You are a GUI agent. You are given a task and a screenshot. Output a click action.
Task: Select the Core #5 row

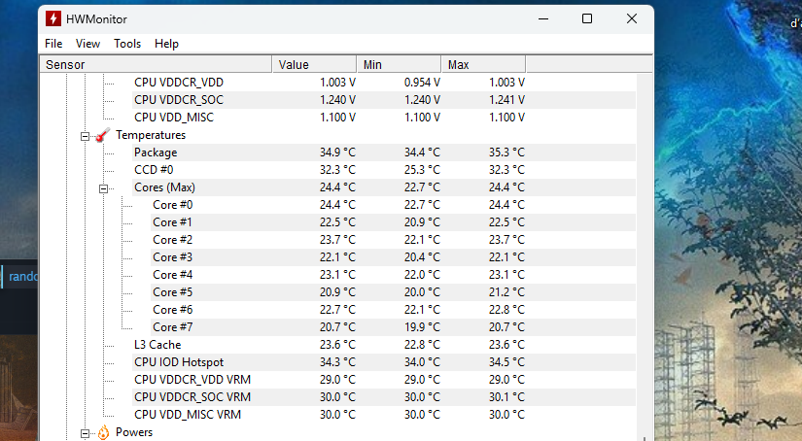coord(393,292)
